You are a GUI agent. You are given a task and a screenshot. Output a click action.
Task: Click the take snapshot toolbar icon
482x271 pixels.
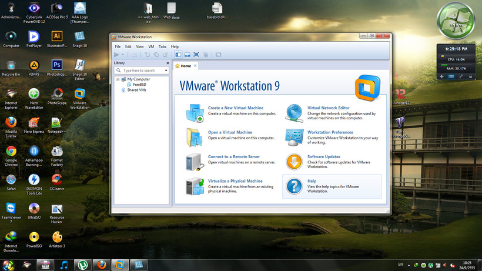pyautogui.click(x=148, y=55)
